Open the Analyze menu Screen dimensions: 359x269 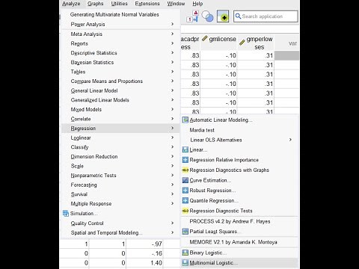(x=71, y=4)
